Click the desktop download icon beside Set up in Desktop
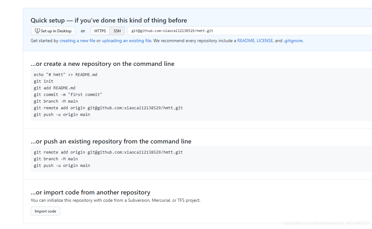372x229 pixels. (x=37, y=31)
